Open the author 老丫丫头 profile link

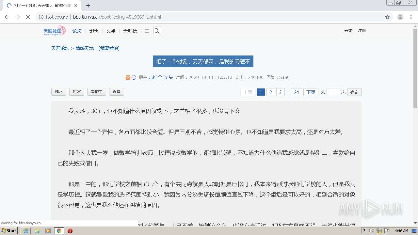[162, 77]
